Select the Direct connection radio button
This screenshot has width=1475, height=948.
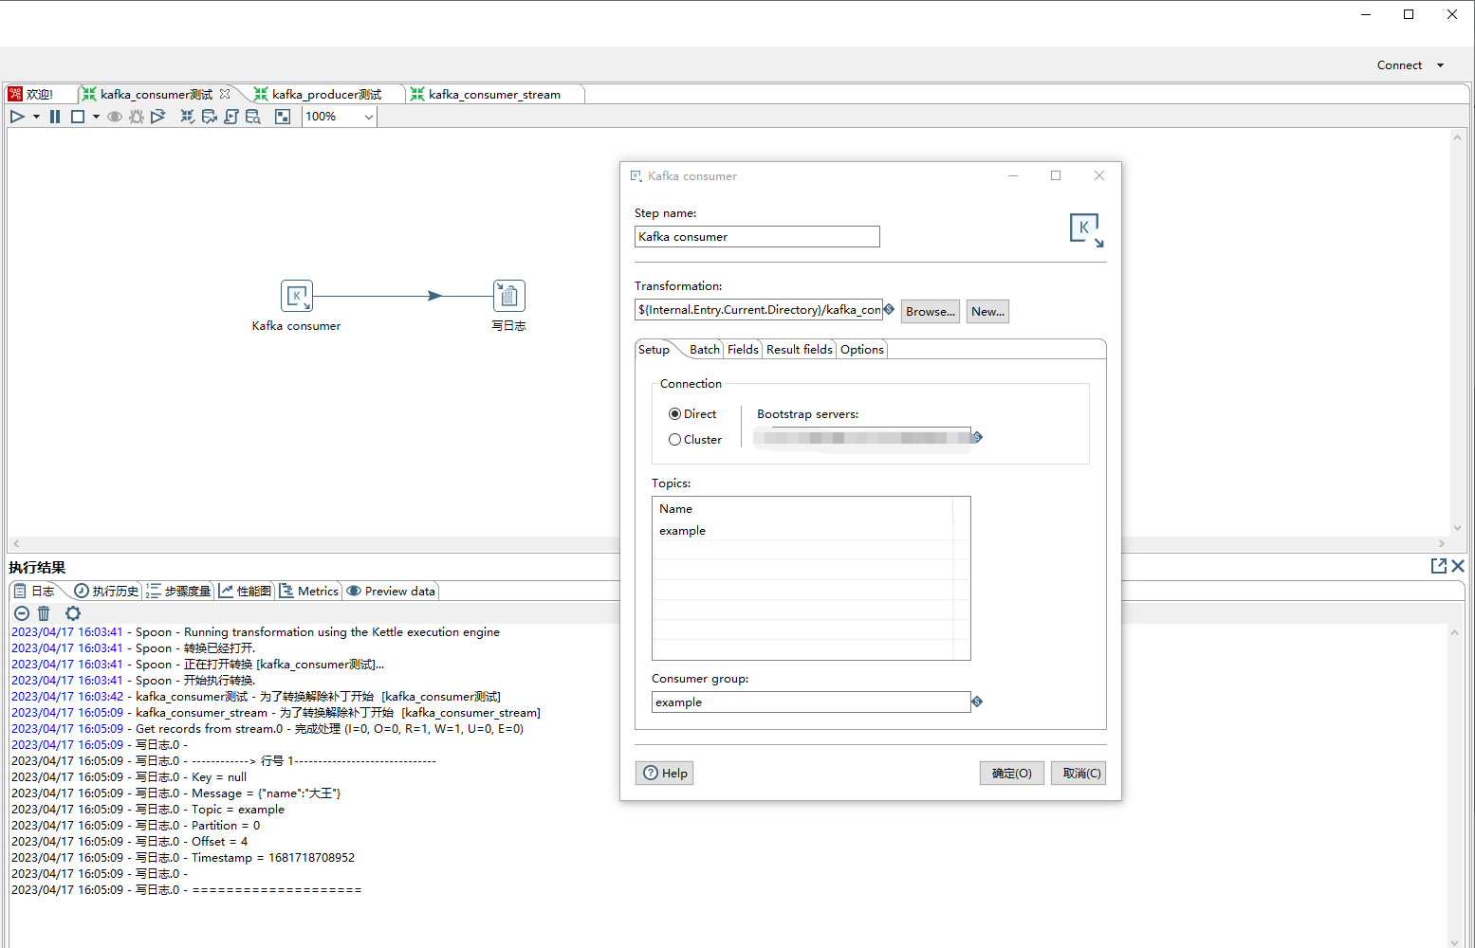click(x=674, y=413)
